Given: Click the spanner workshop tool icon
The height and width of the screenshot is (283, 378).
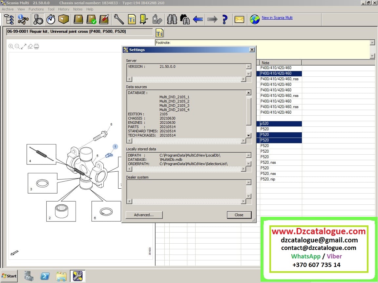Looking at the screenshot, I should (119, 19).
